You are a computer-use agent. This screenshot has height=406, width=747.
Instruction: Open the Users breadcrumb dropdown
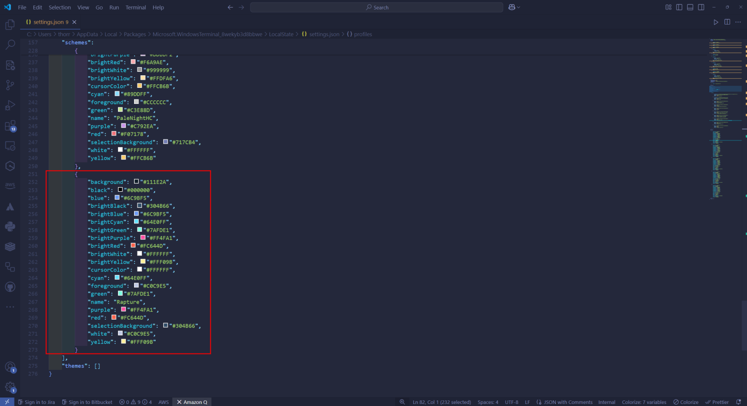coord(45,34)
